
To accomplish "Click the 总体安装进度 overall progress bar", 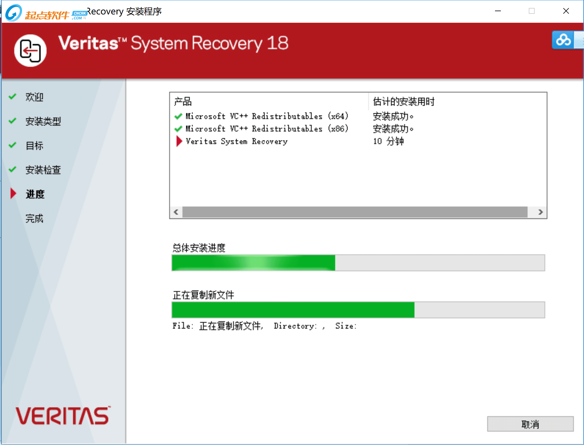I will [x=358, y=263].
